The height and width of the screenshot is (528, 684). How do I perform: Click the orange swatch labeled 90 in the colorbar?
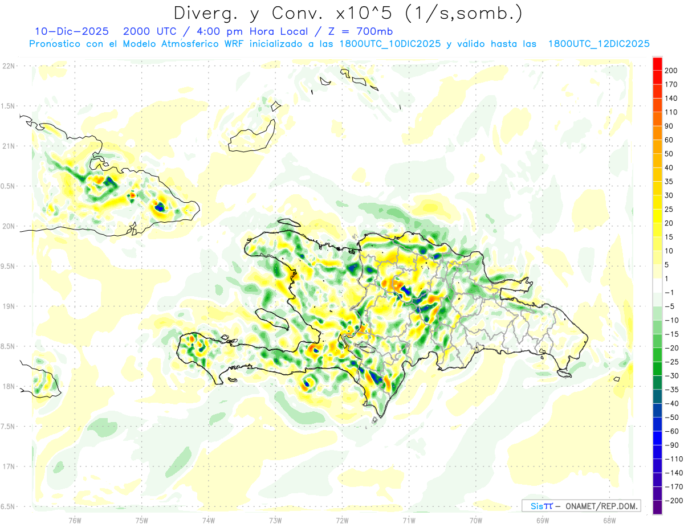point(657,118)
